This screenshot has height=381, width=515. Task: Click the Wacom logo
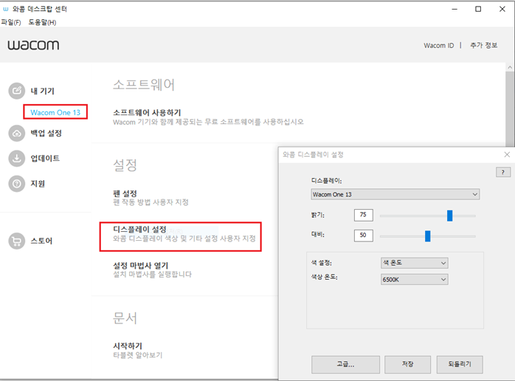[x=33, y=45]
